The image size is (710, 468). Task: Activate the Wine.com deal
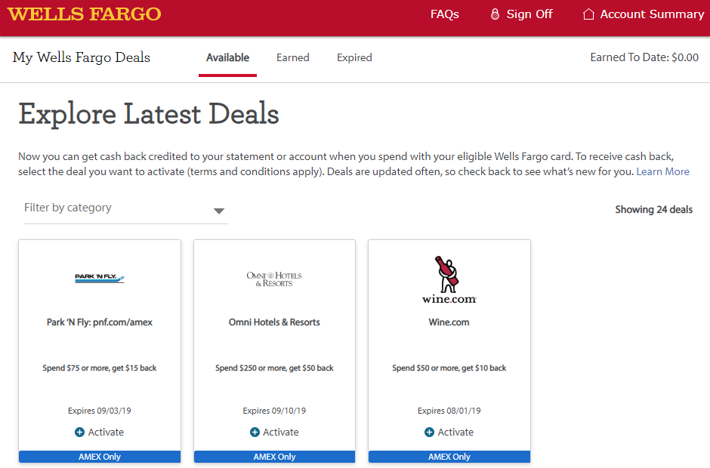point(449,432)
